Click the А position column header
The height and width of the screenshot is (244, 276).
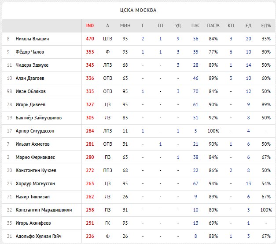tap(107, 25)
